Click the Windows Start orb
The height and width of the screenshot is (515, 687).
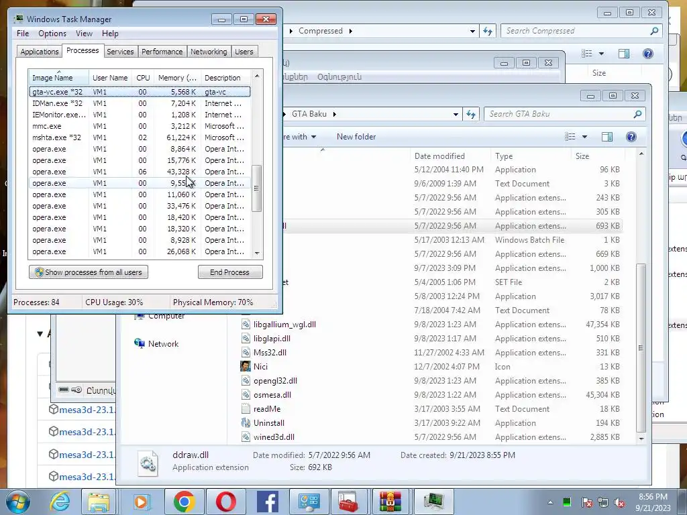[18, 502]
